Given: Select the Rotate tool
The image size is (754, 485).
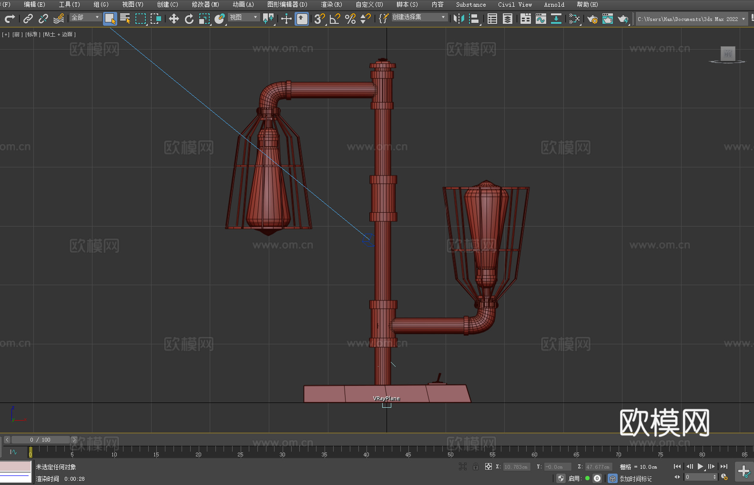Looking at the screenshot, I should click(189, 19).
